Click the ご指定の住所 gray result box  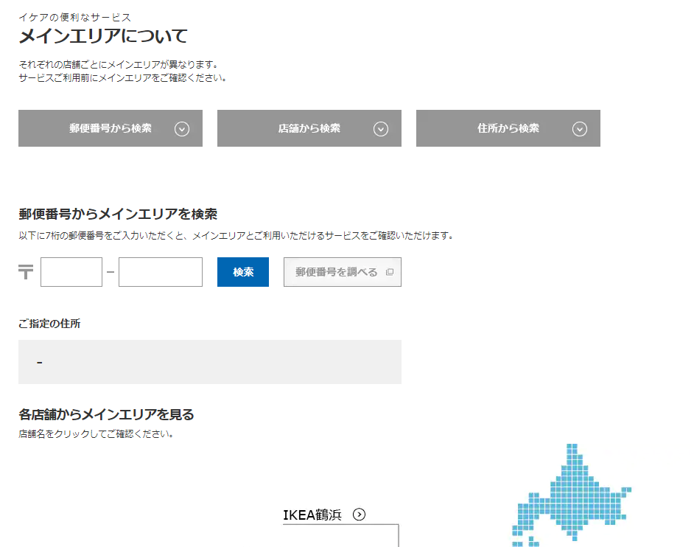[210, 362]
